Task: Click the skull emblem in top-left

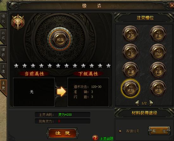Action: pyautogui.click(x=18, y=22)
